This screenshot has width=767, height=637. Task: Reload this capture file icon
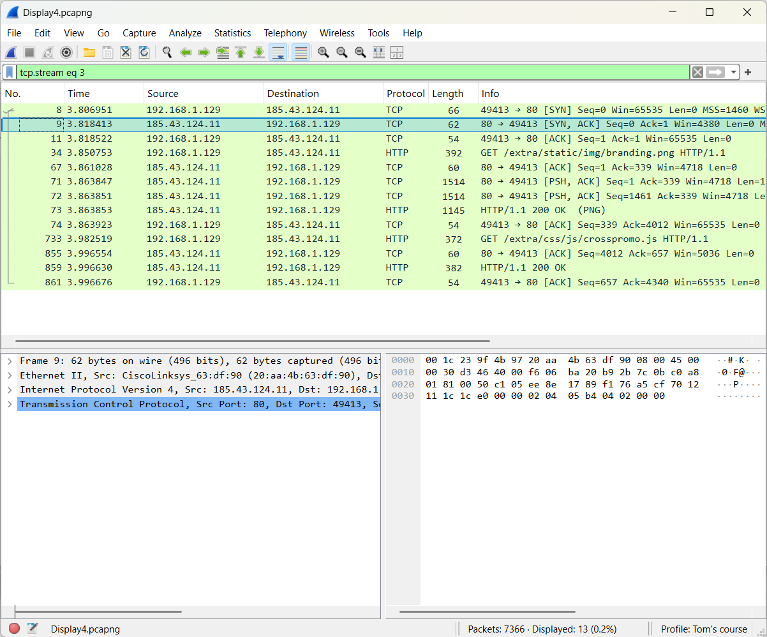[x=144, y=52]
